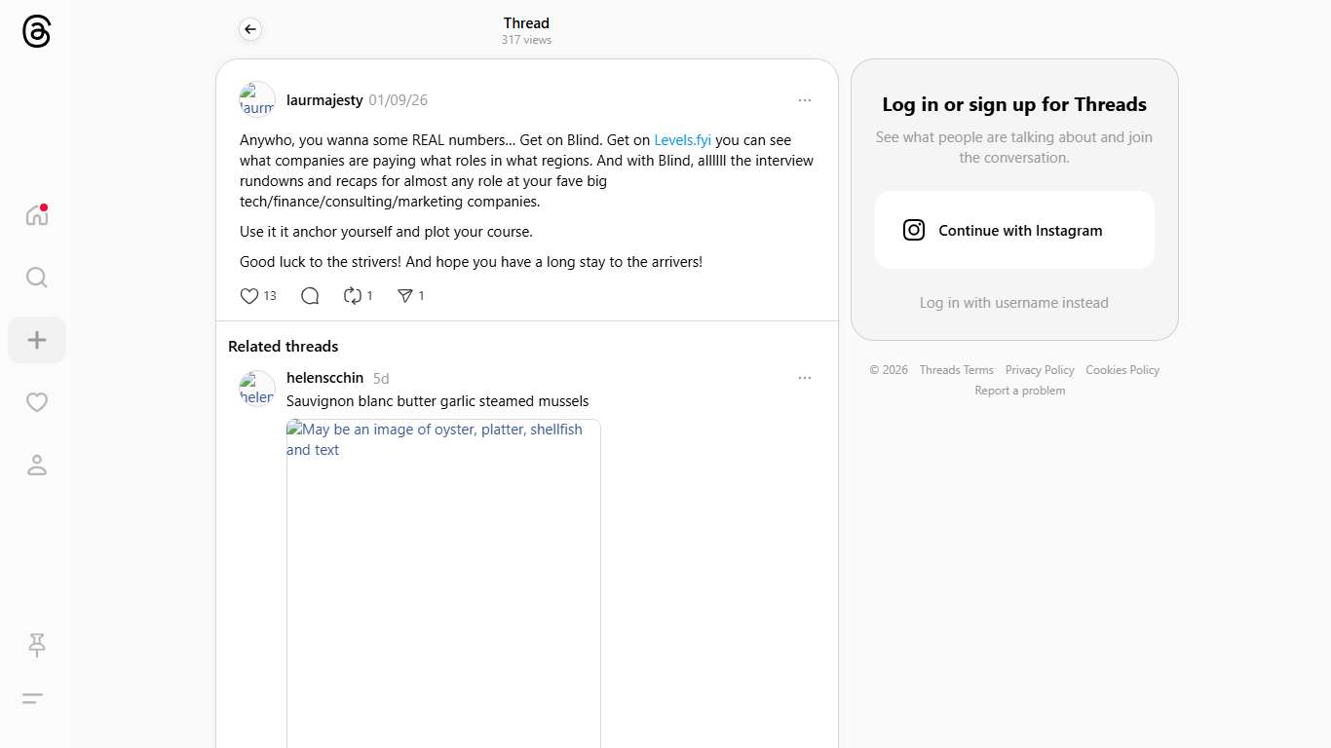
Task: Click the share paper-plane icon
Action: [405, 296]
